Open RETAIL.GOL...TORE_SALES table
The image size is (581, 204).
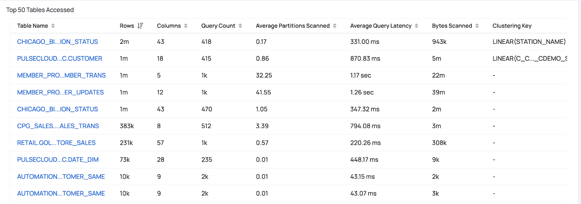[56, 143]
